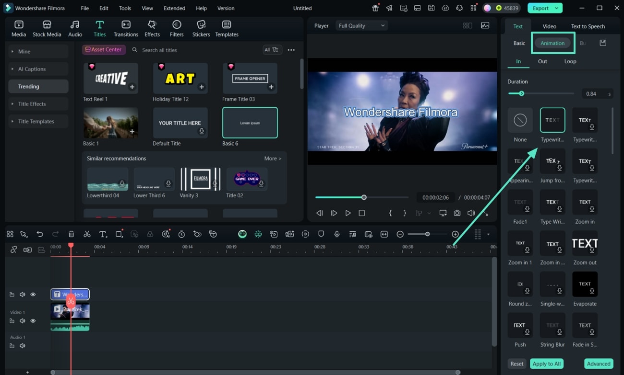Screen dimensions: 624x375
Task: Toggle eye icon on the title track
Action: click(x=33, y=295)
